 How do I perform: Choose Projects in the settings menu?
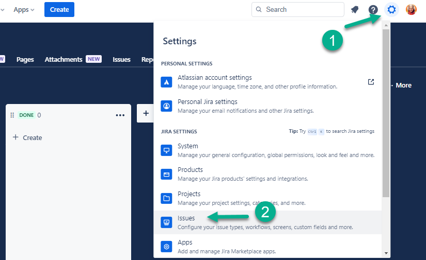189,194
